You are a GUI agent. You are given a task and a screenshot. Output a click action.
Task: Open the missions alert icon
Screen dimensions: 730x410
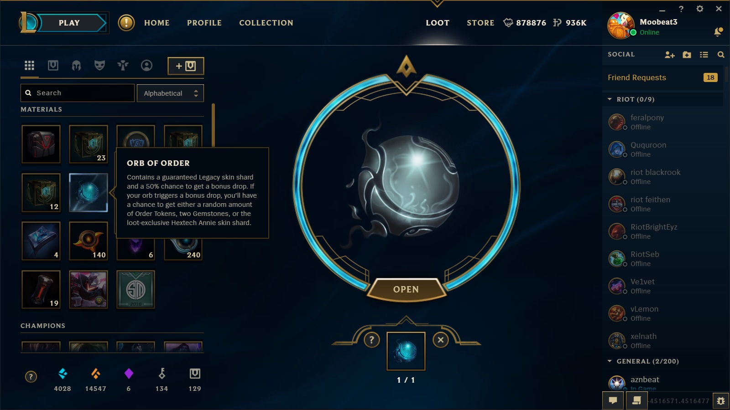[126, 23]
